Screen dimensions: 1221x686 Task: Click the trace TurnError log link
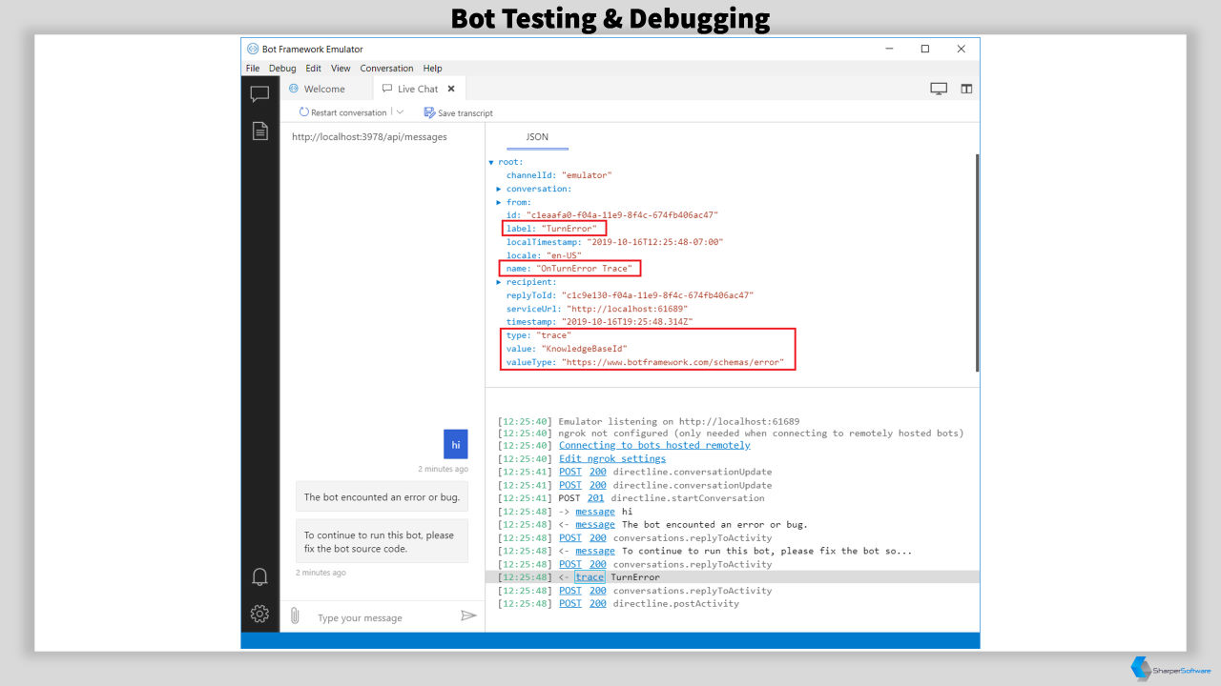click(590, 576)
